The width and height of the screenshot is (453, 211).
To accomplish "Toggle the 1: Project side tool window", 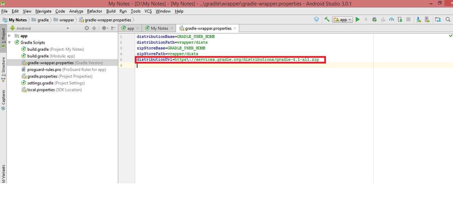I will click(x=3, y=38).
